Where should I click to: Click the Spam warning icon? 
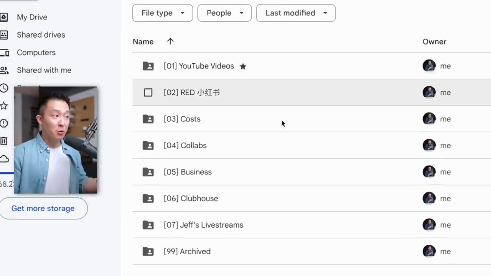pyautogui.click(x=4, y=123)
